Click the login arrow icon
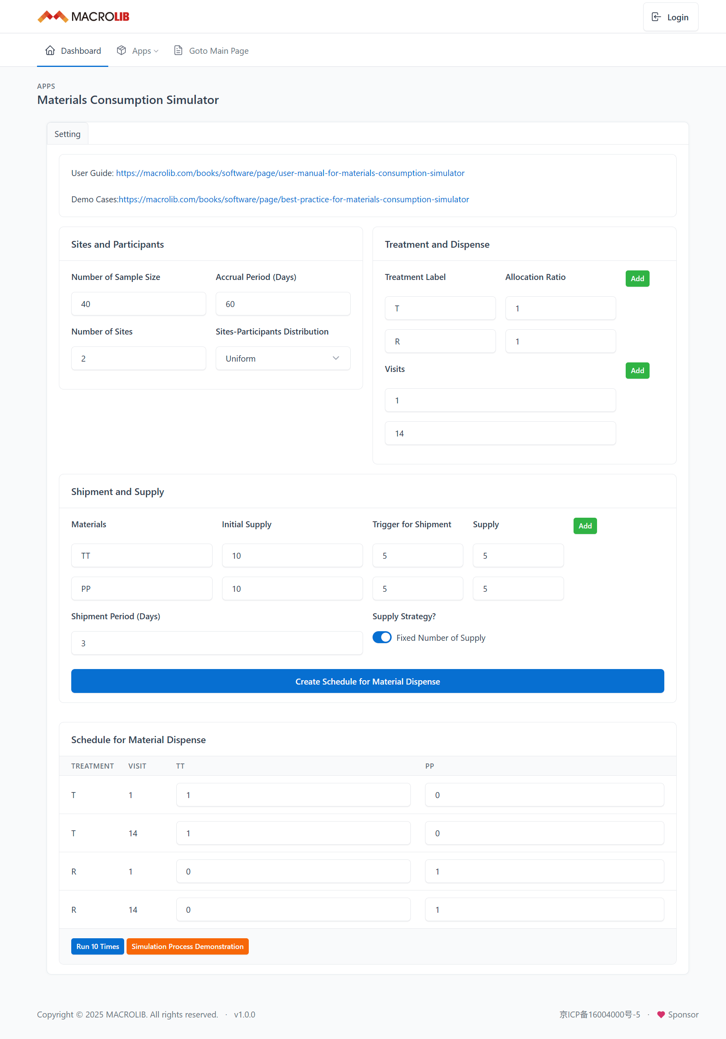The height and width of the screenshot is (1039, 726). pyautogui.click(x=656, y=17)
